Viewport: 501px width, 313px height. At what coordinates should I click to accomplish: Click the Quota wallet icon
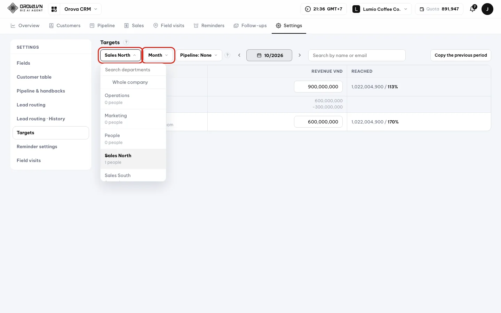(x=422, y=9)
